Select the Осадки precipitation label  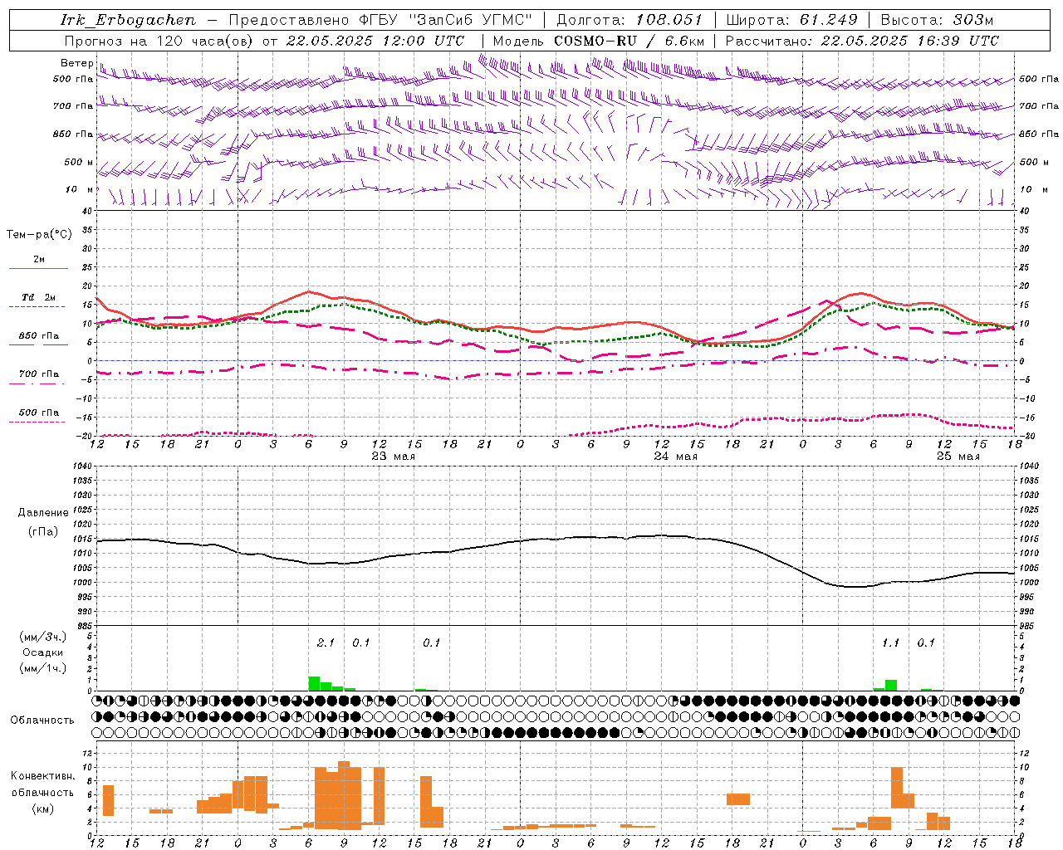pyautogui.click(x=43, y=652)
